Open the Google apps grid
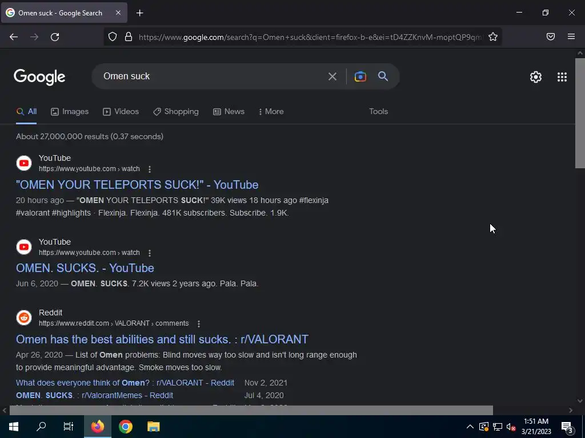585x438 pixels. point(562,77)
